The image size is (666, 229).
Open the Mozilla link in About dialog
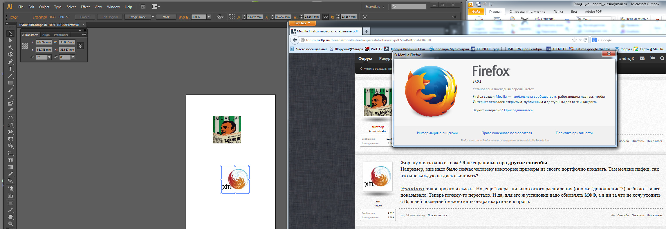(x=501, y=97)
